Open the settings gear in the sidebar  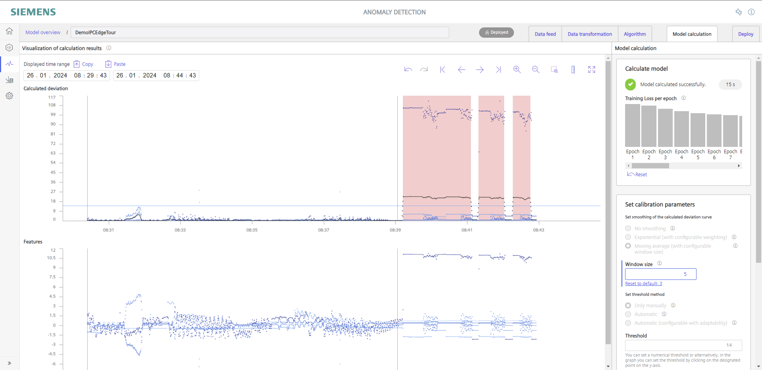10,96
